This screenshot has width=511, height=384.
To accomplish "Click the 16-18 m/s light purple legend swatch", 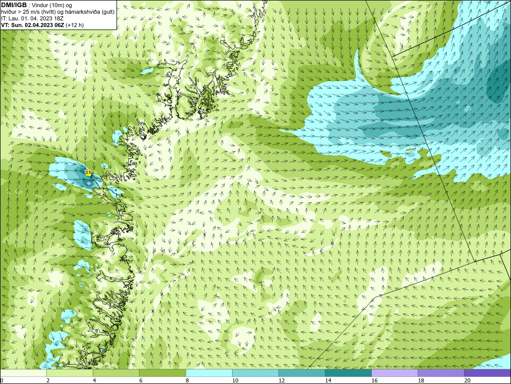I will point(394,373).
